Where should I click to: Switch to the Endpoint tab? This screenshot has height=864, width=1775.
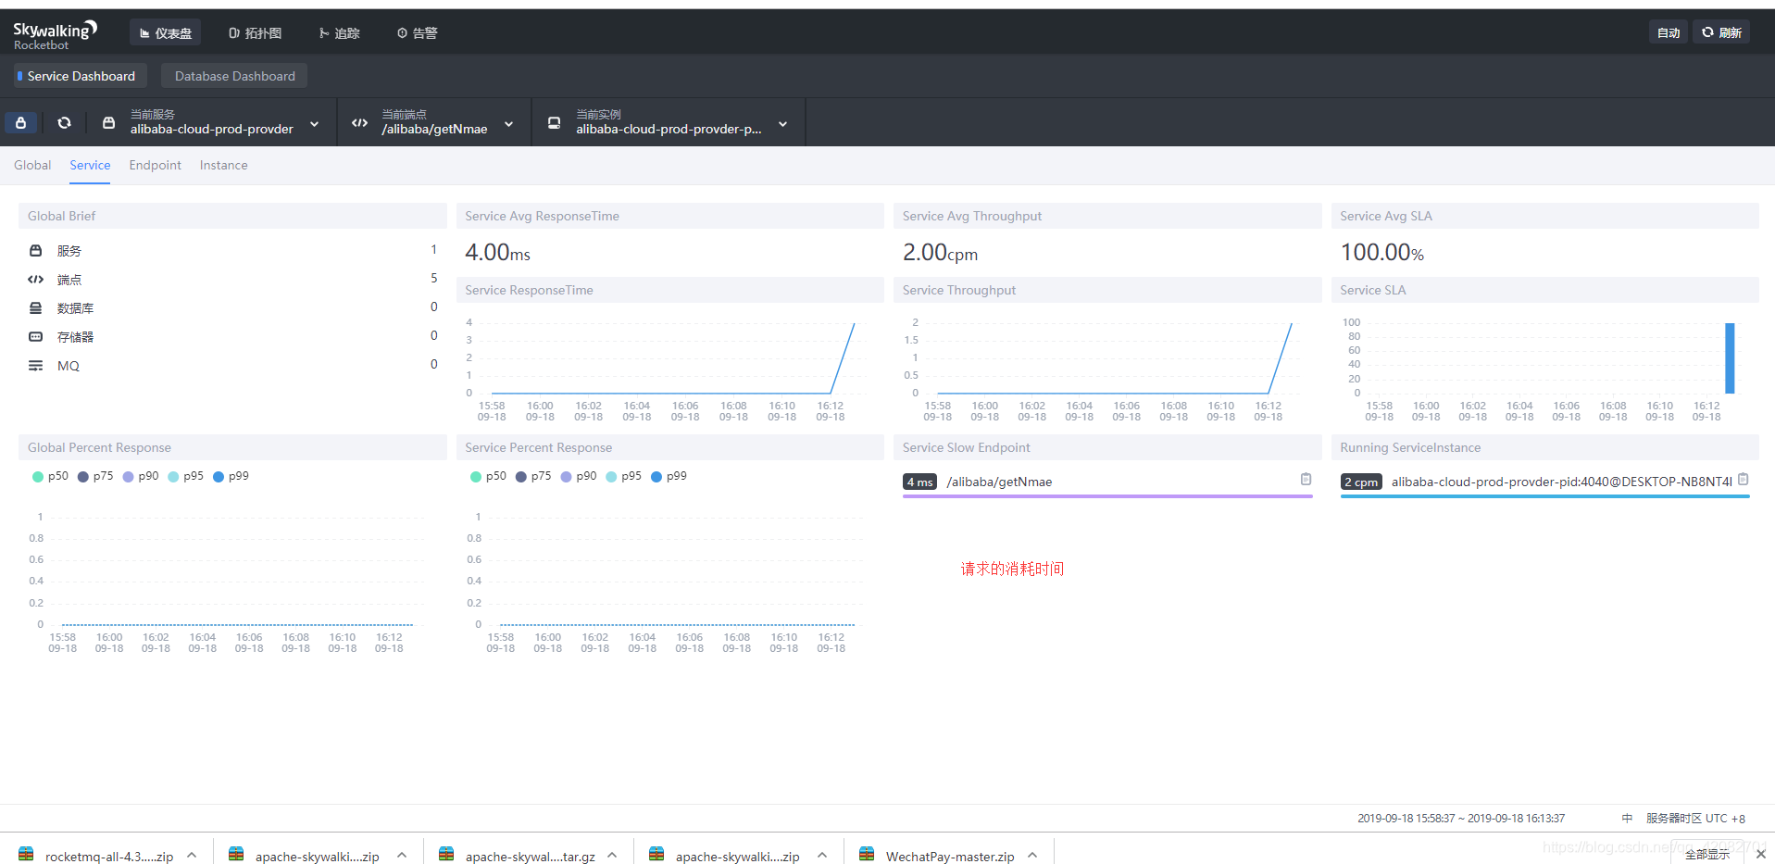click(x=155, y=165)
